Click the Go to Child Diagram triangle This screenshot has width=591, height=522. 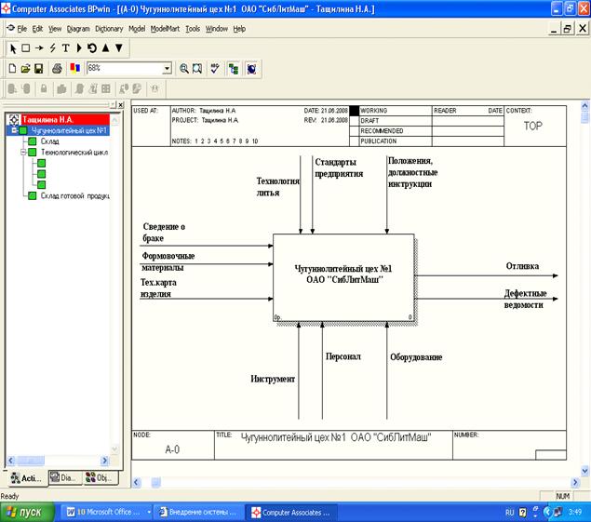[x=118, y=47]
